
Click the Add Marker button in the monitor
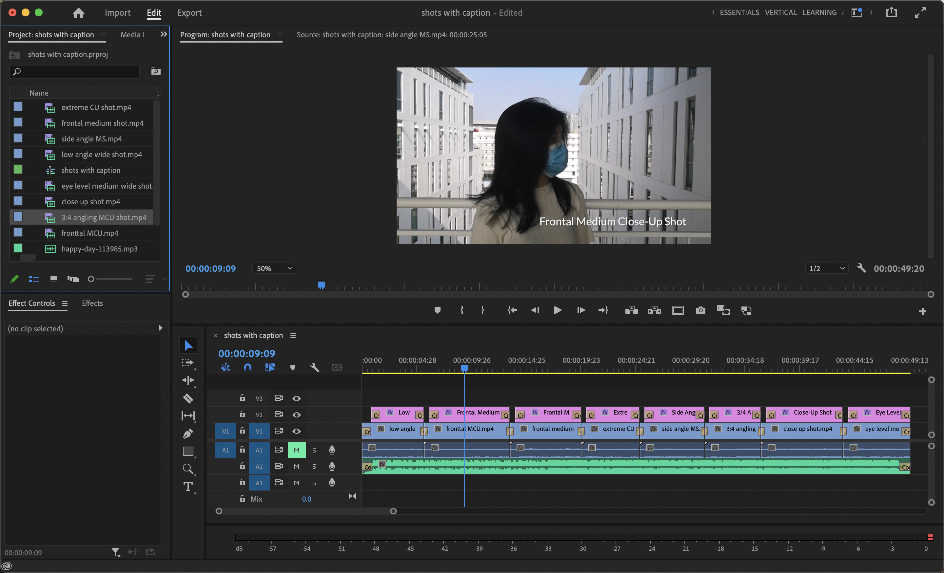[437, 310]
